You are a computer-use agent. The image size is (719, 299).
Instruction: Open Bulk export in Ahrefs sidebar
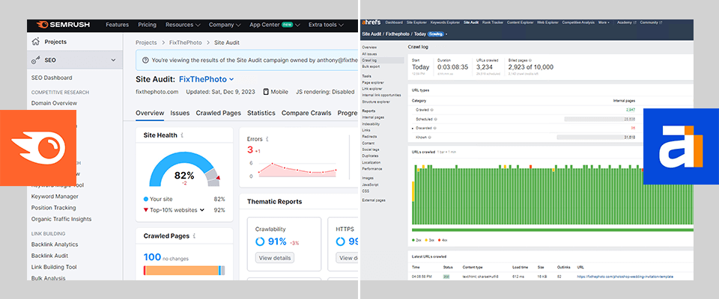(371, 67)
